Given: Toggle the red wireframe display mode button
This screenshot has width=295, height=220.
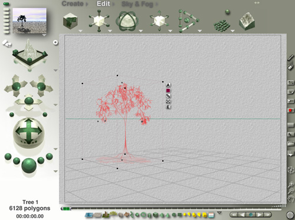Looking at the screenshot, I should click(290, 111).
